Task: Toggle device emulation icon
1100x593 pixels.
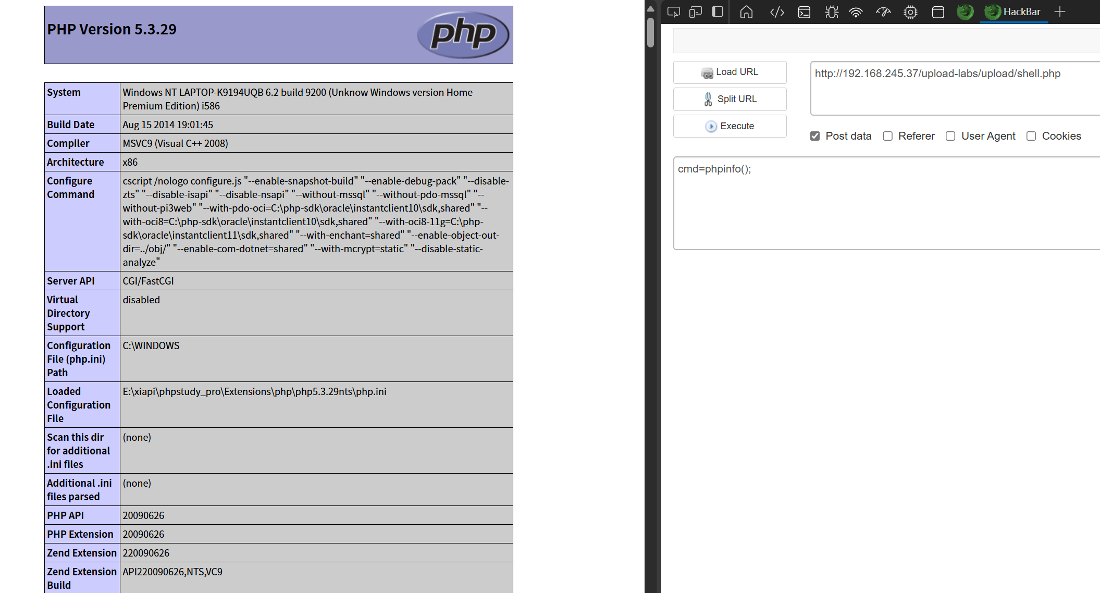Action: pyautogui.click(x=695, y=12)
